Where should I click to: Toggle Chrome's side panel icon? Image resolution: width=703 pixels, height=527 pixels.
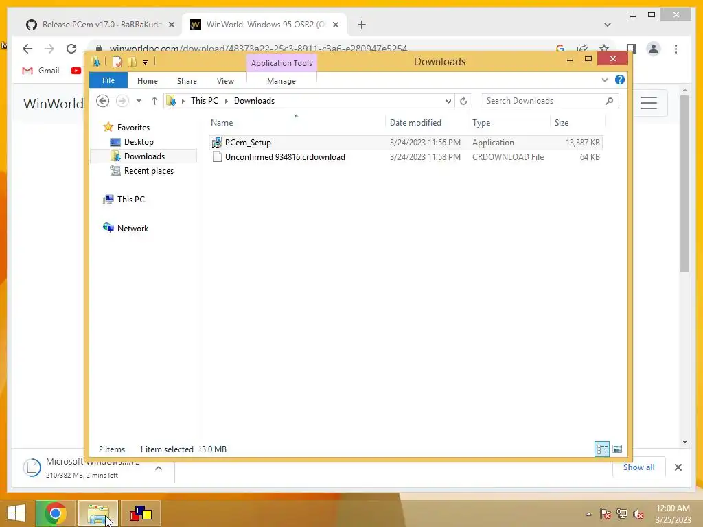click(632, 49)
